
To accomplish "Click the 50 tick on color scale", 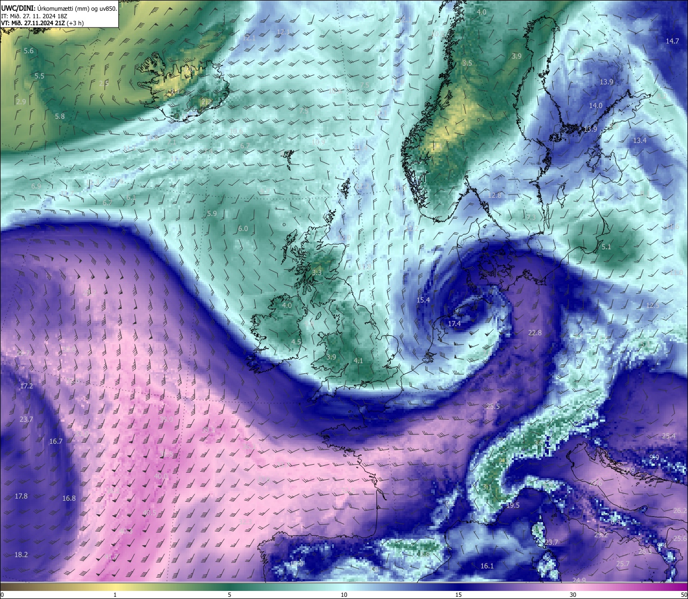I will (x=684, y=595).
